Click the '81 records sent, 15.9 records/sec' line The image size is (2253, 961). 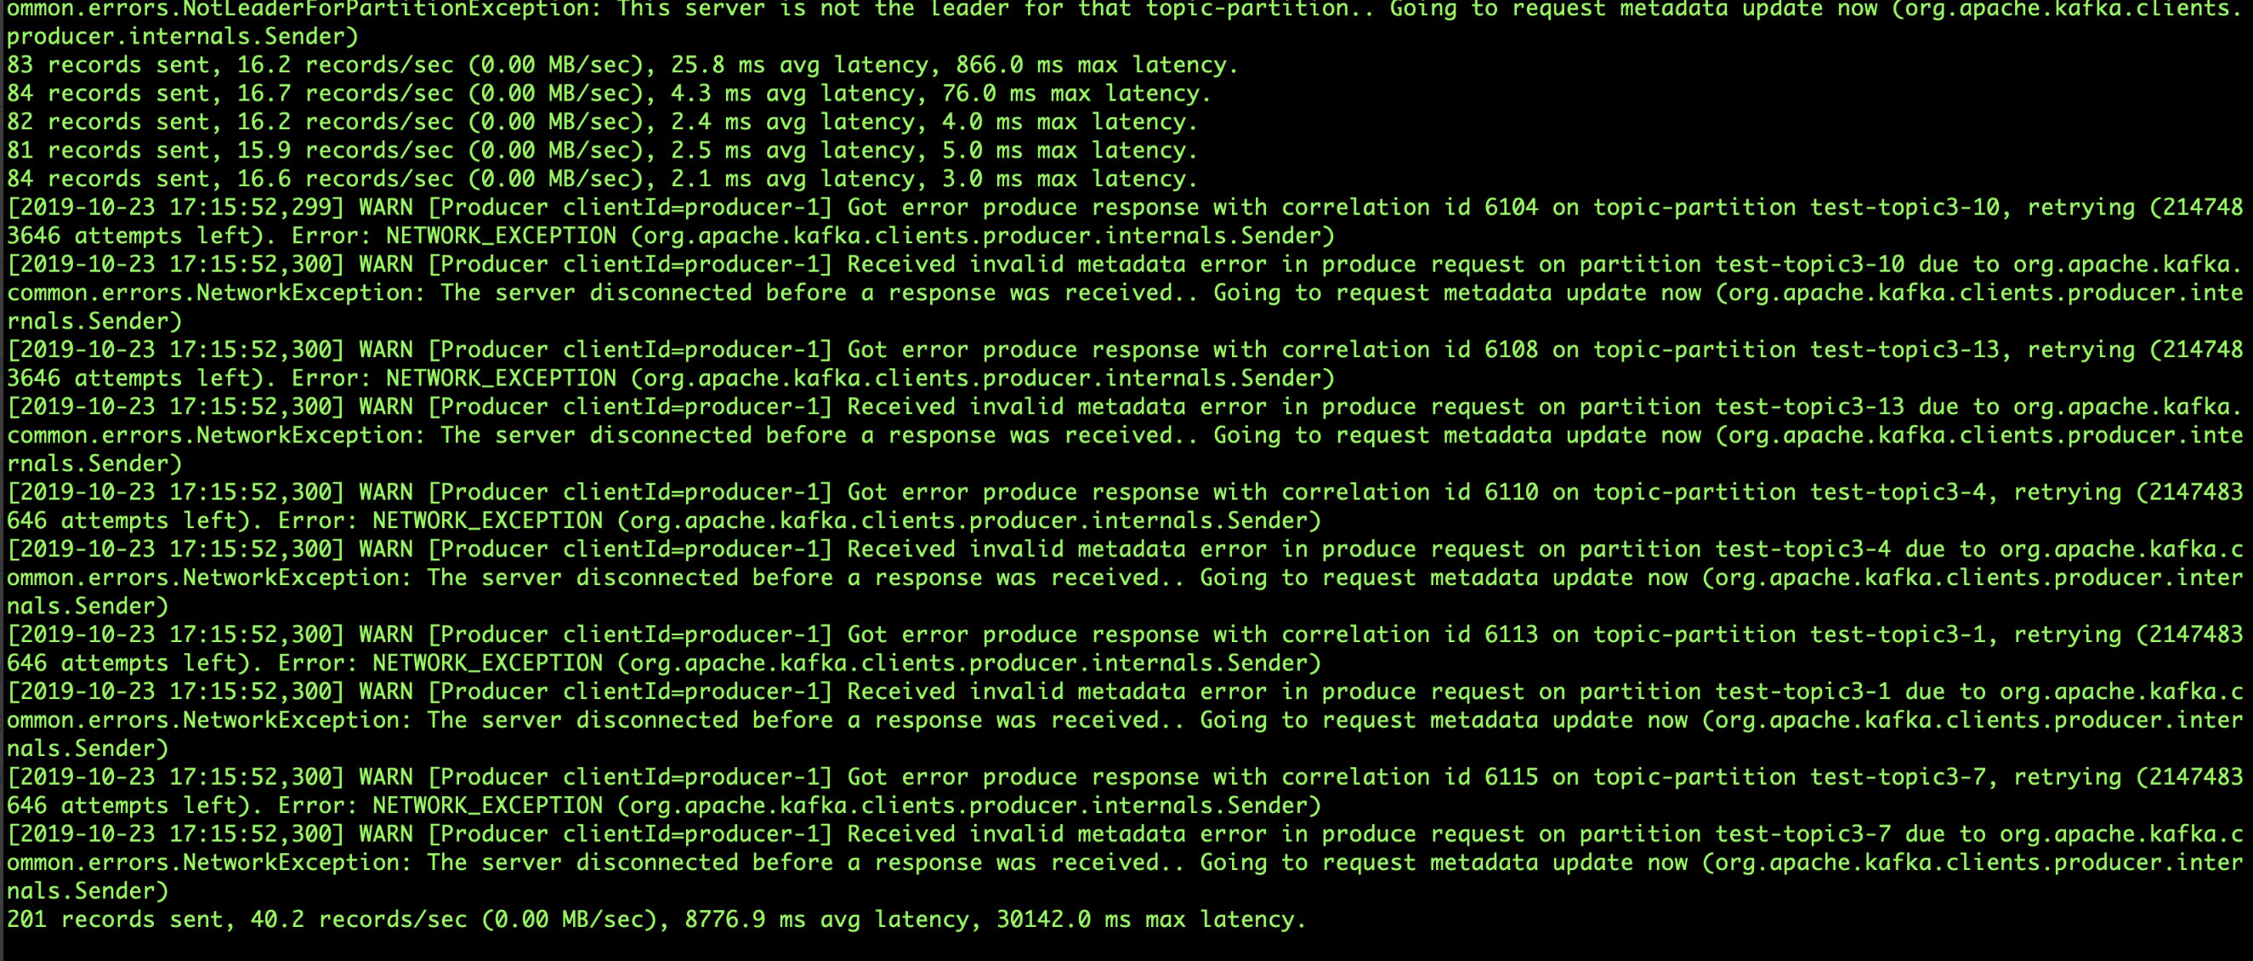pos(602,151)
